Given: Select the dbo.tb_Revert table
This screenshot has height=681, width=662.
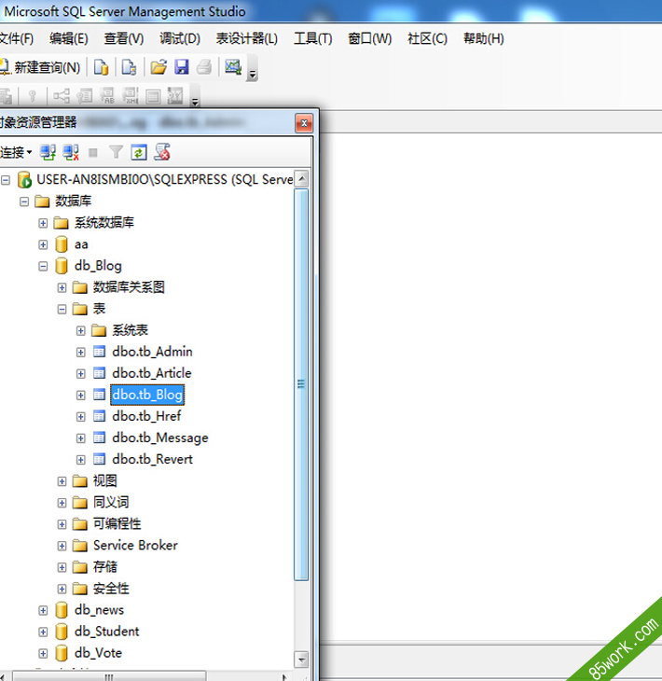Looking at the screenshot, I should point(152,460).
